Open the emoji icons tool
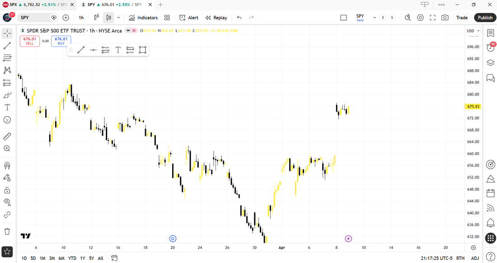Screen dimensions: 497x263 coord(7,120)
